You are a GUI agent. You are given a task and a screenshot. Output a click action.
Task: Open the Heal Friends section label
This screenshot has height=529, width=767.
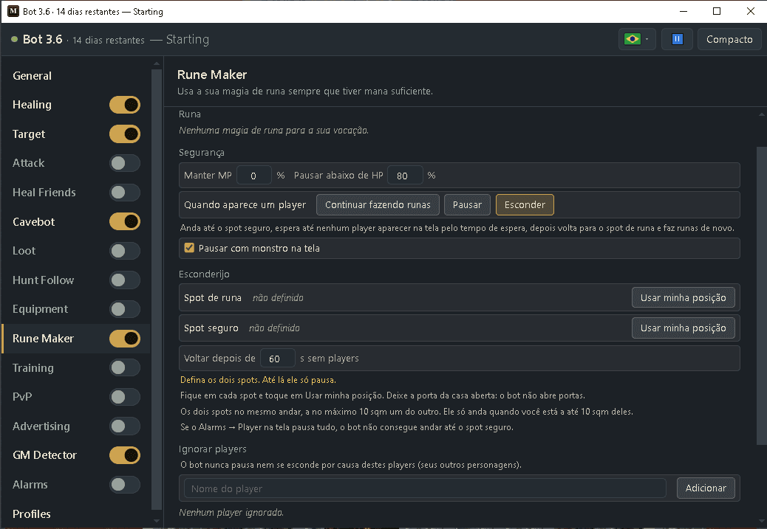coord(44,193)
